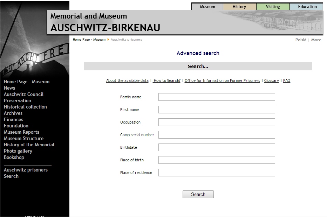Open the Museum tab

pyautogui.click(x=207, y=7)
